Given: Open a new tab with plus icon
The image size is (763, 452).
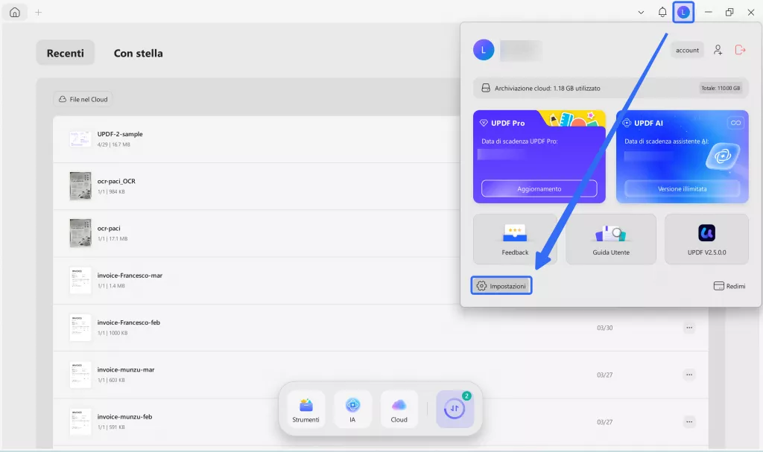Looking at the screenshot, I should pyautogui.click(x=39, y=12).
